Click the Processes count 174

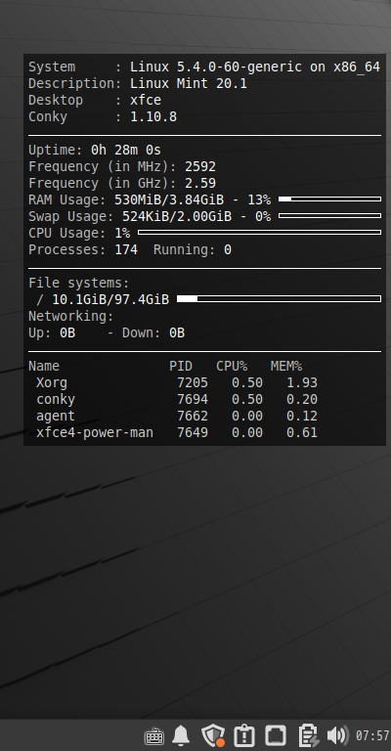point(126,250)
